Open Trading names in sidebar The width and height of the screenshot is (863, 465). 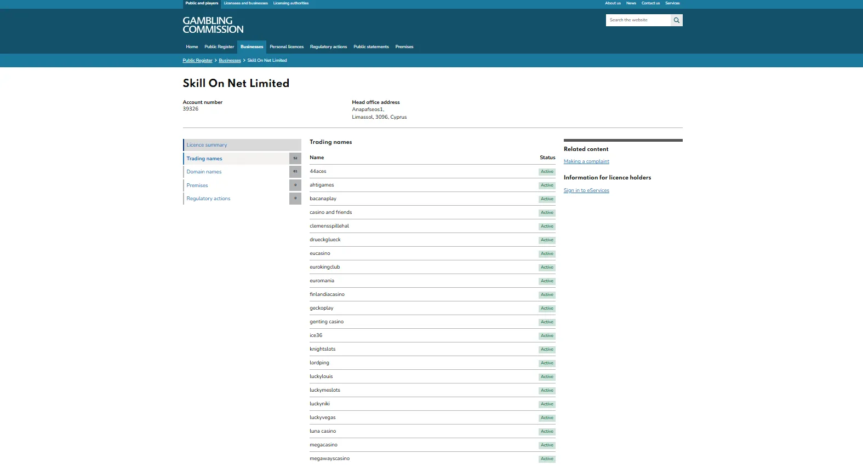pyautogui.click(x=236, y=159)
